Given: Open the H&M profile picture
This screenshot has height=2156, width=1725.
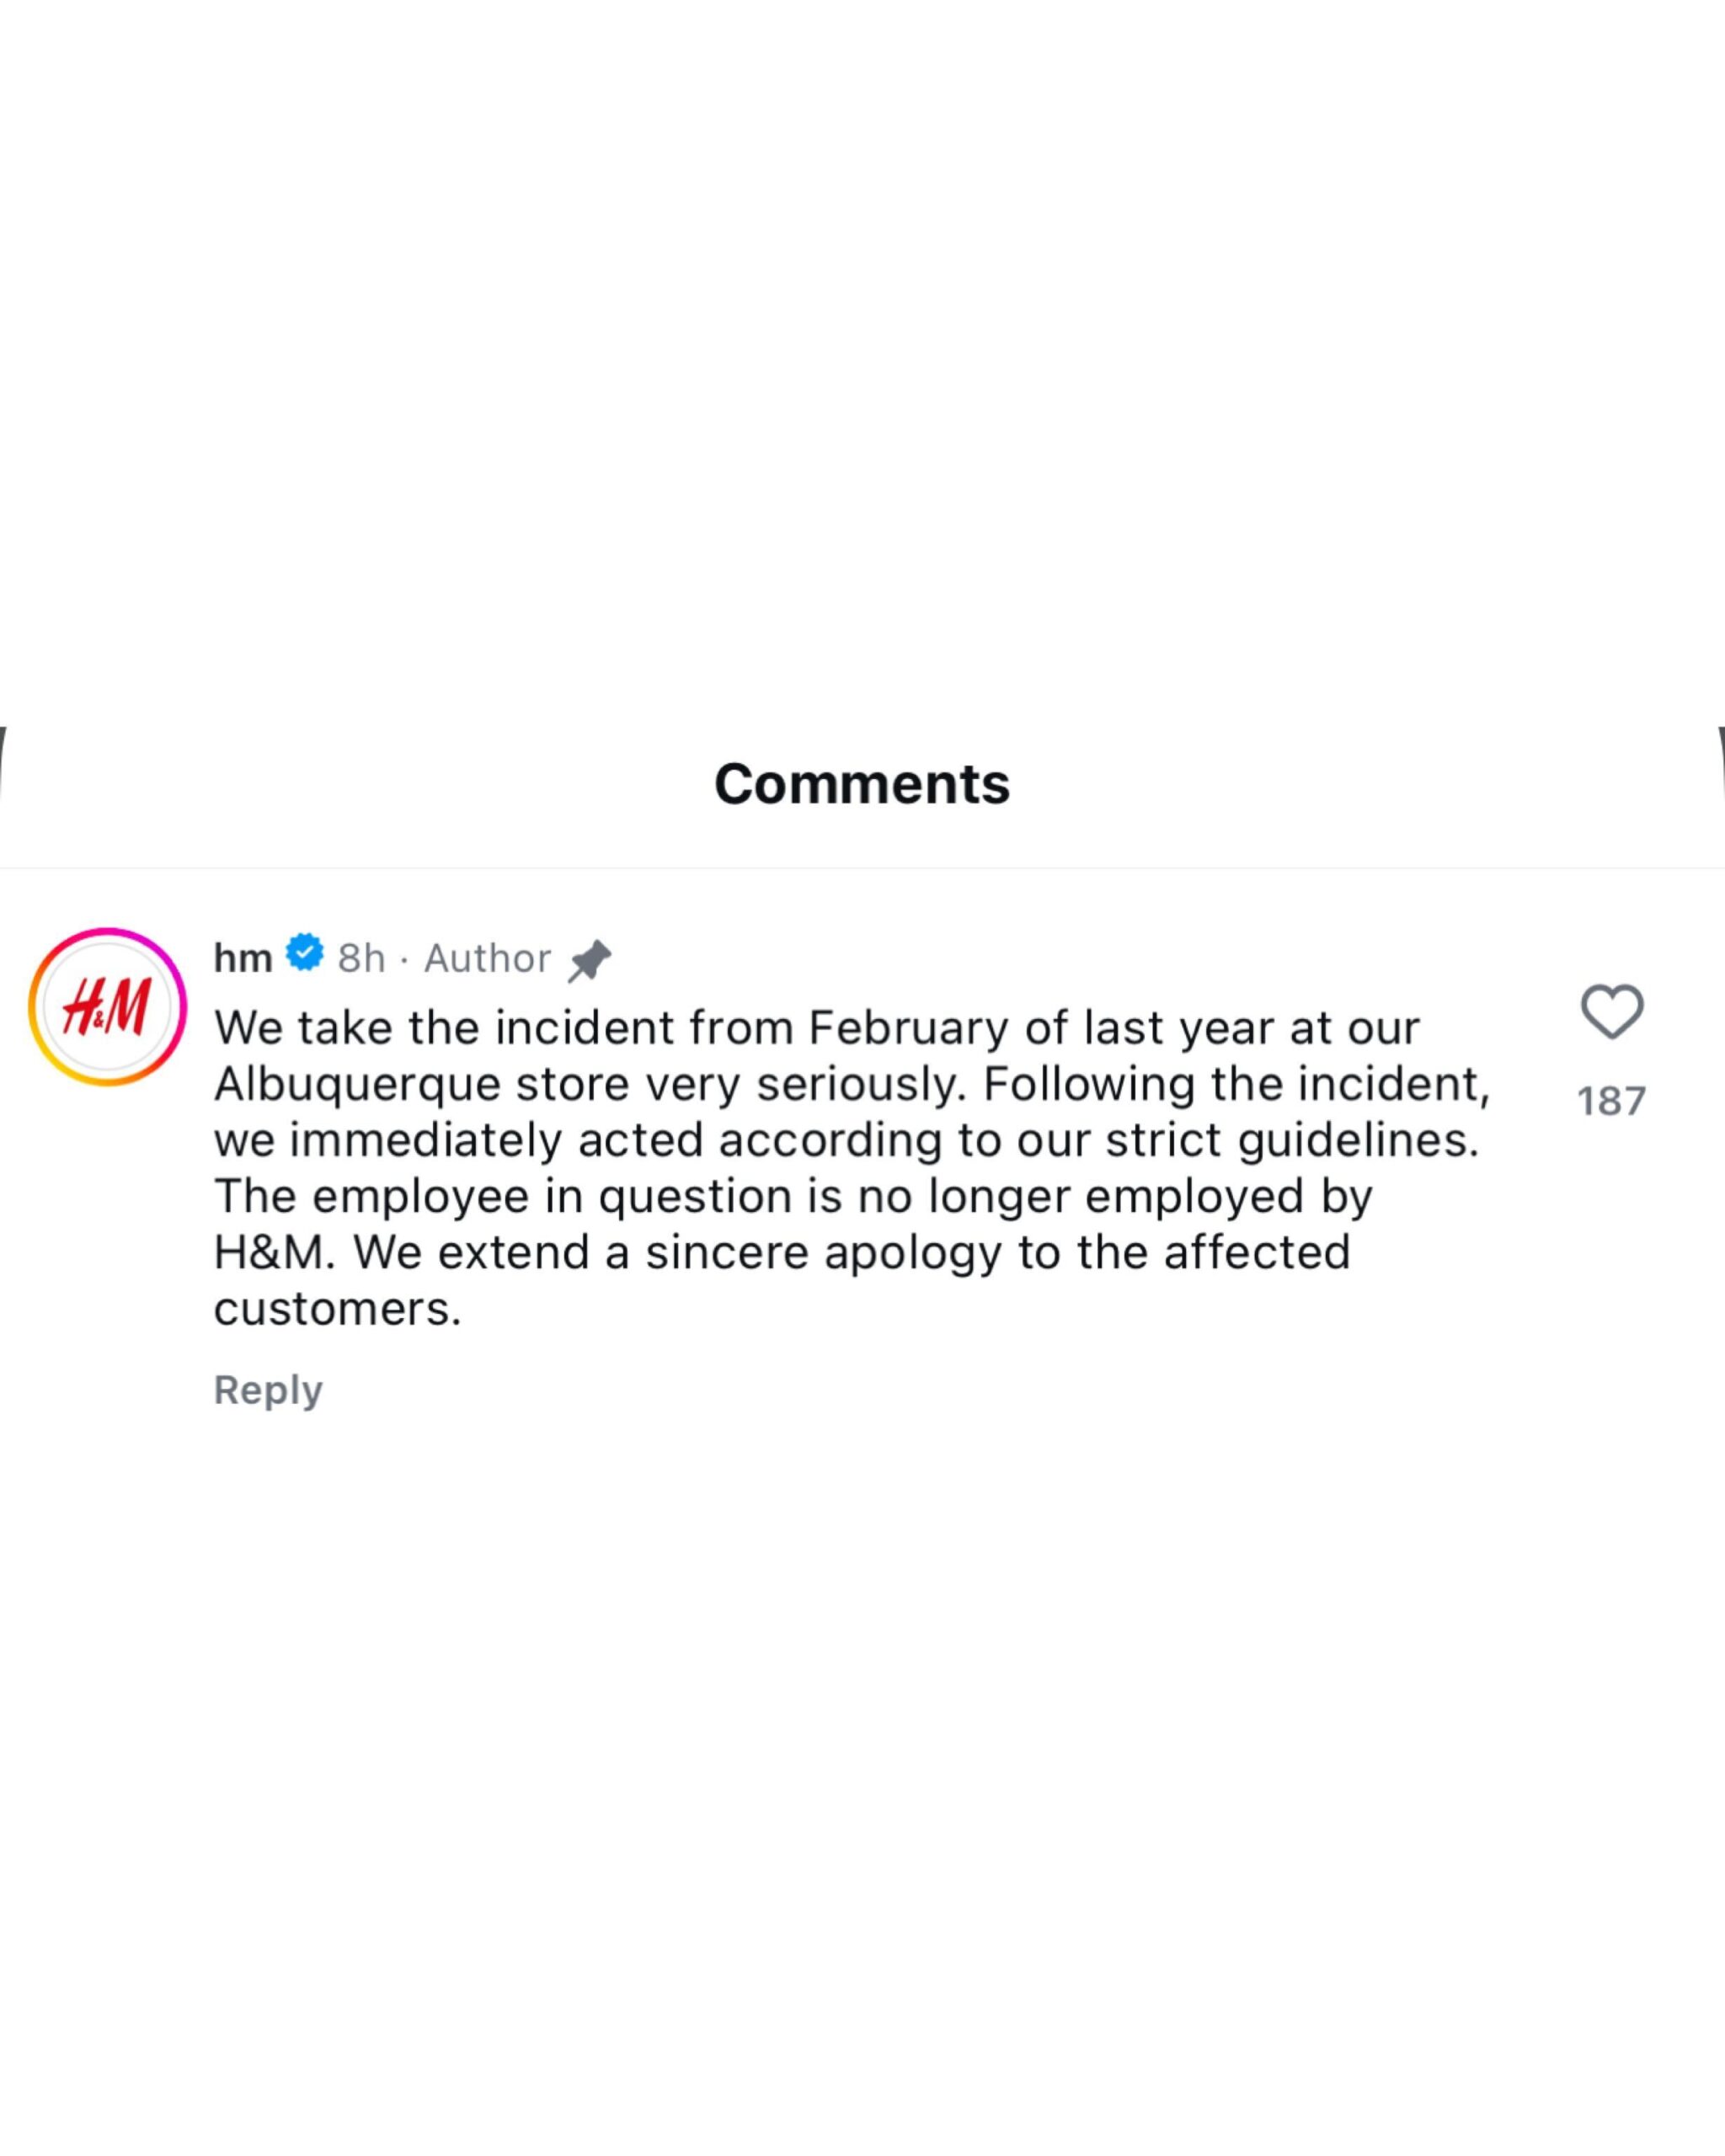Looking at the screenshot, I should coord(108,1007).
